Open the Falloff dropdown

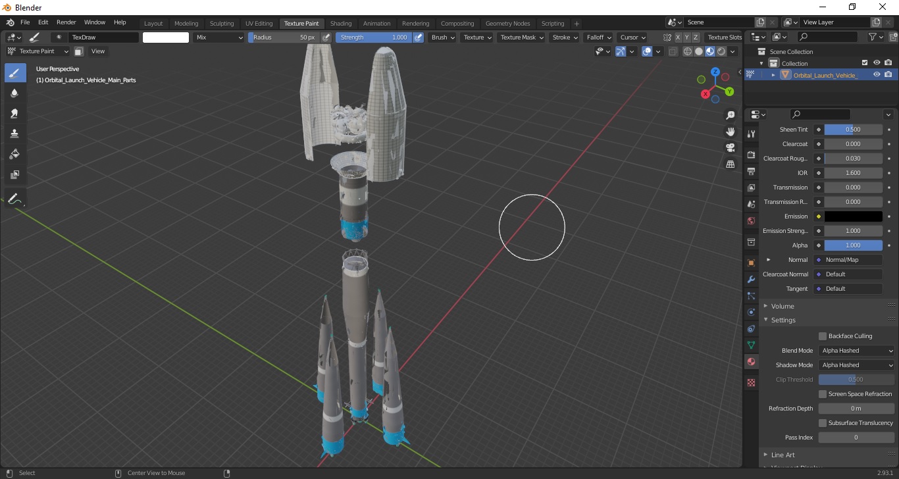tap(599, 38)
